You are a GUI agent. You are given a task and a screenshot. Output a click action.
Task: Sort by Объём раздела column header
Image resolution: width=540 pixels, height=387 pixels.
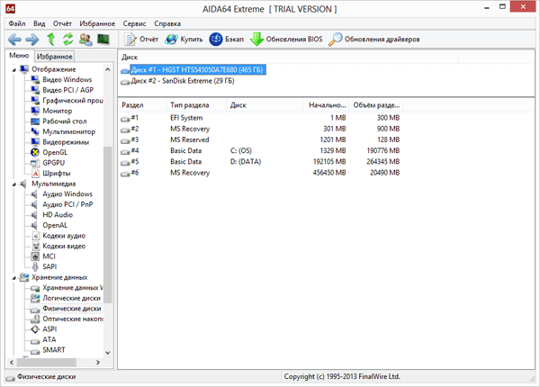pyautogui.click(x=376, y=105)
